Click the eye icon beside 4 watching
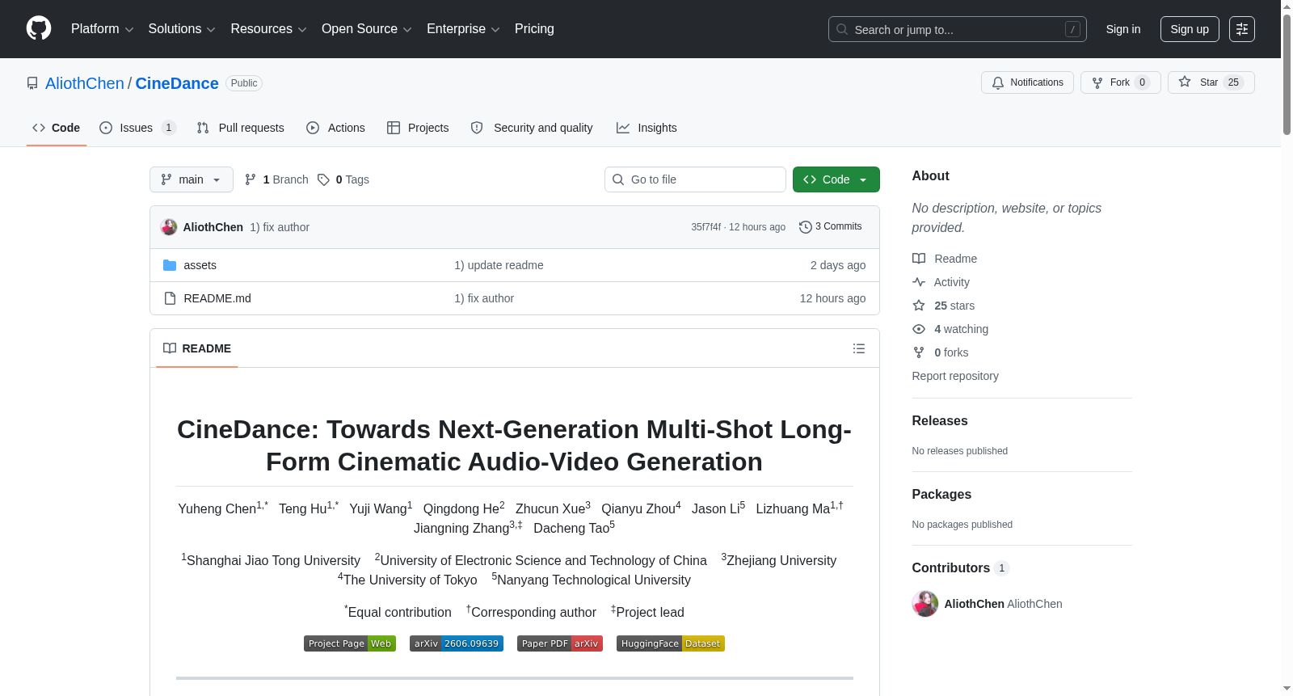The height and width of the screenshot is (696, 1293). point(919,329)
